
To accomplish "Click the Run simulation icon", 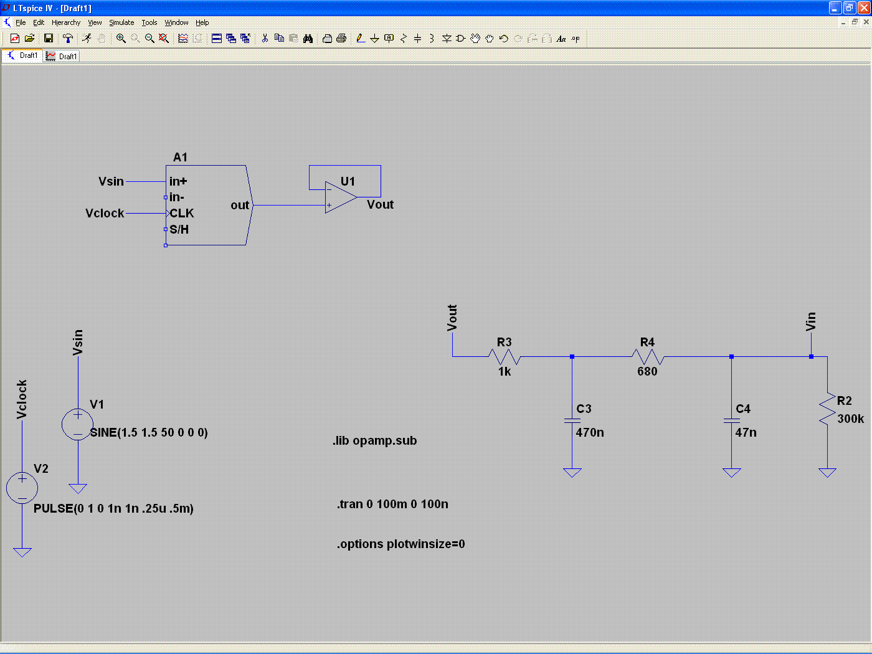I will click(87, 38).
